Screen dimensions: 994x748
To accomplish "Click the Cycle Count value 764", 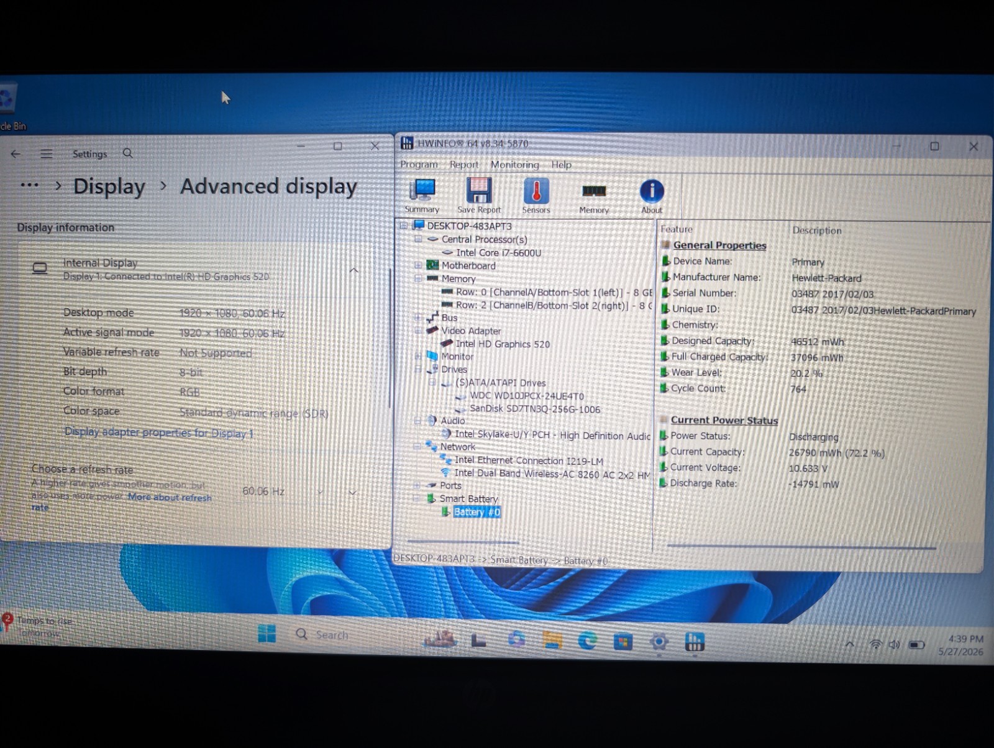I will (798, 389).
